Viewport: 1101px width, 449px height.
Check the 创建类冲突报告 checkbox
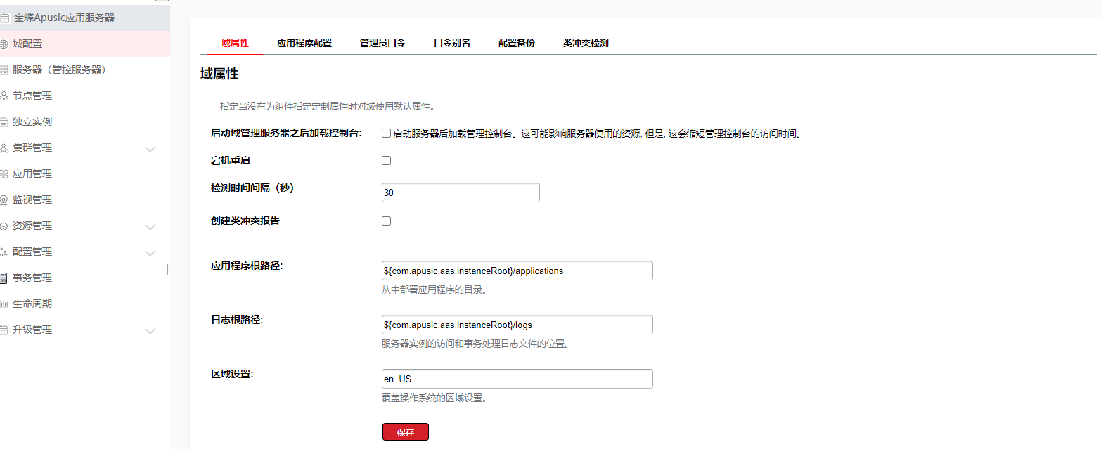pyautogui.click(x=386, y=221)
